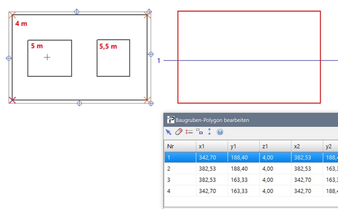Click the dark red X marker at bottom-left corner
338x209 pixels.
pyautogui.click(x=12, y=100)
